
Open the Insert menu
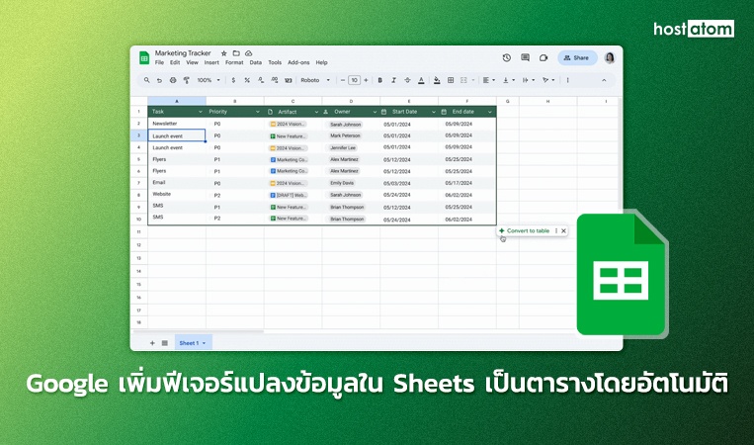tap(211, 62)
